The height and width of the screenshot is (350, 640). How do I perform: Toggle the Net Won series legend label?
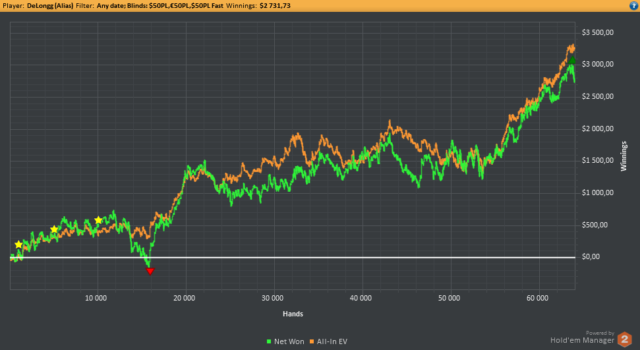click(289, 341)
